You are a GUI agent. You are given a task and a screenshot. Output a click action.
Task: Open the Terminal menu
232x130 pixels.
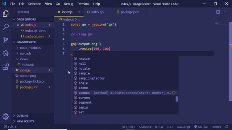point(83,4)
